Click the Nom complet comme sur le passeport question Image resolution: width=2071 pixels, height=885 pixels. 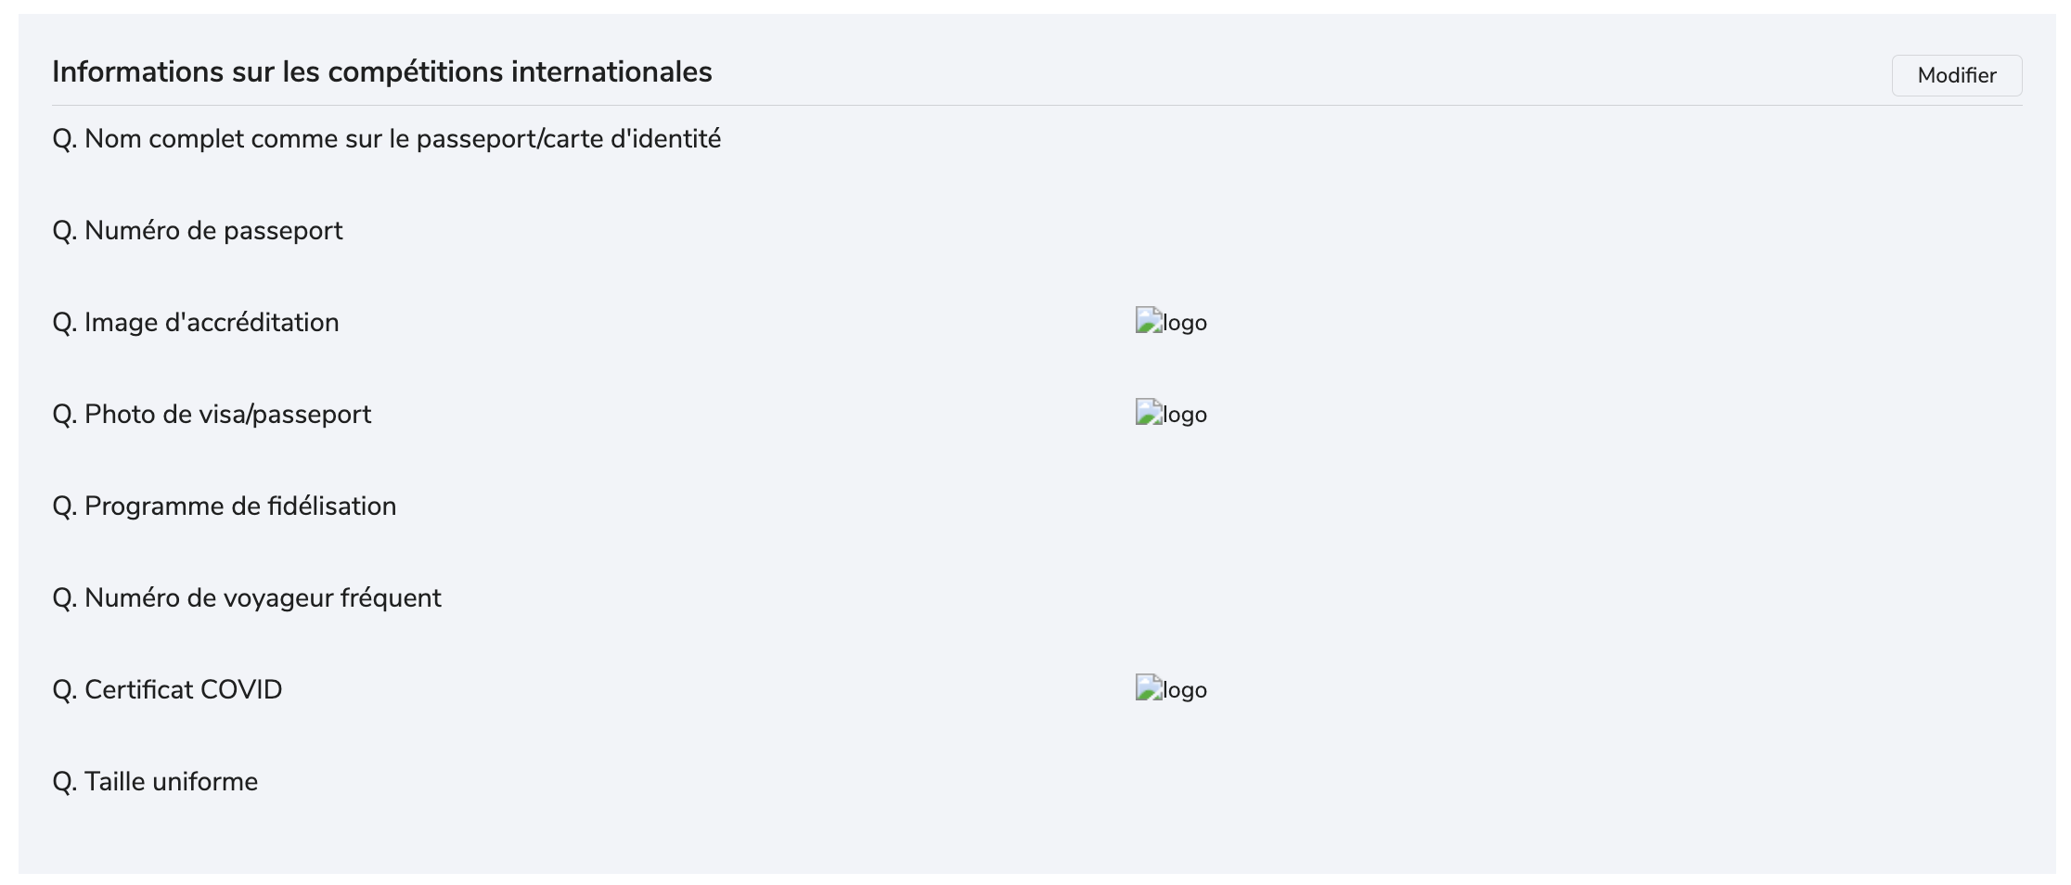tap(387, 139)
